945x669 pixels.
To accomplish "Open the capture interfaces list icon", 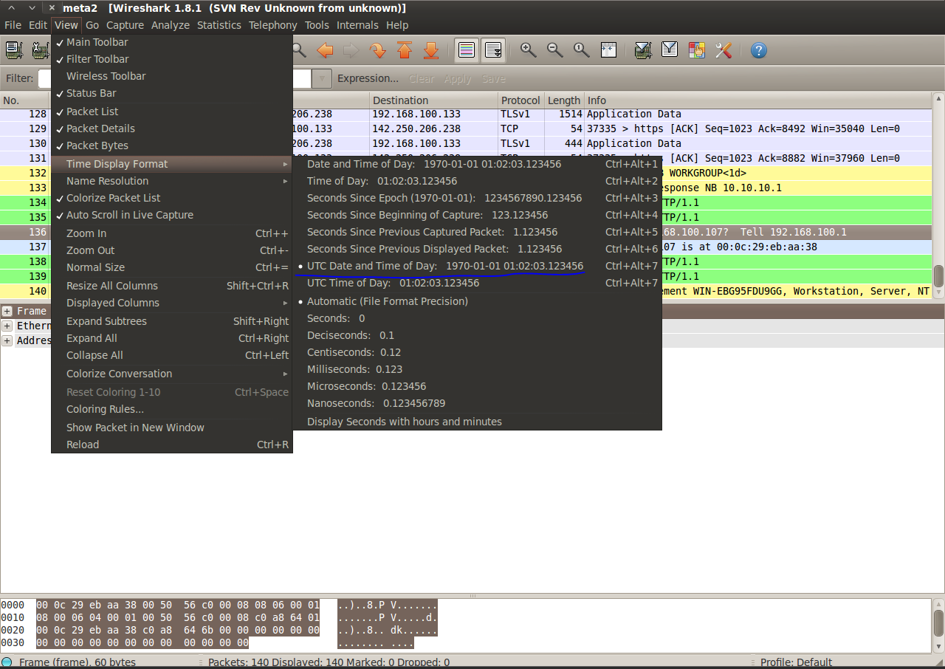I will (14, 50).
